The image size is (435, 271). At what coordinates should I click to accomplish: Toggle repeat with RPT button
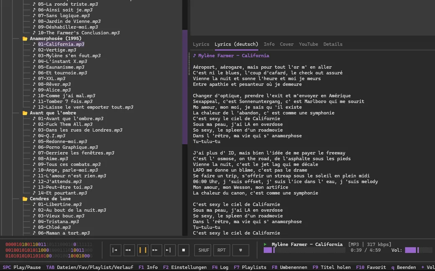[x=221, y=250]
